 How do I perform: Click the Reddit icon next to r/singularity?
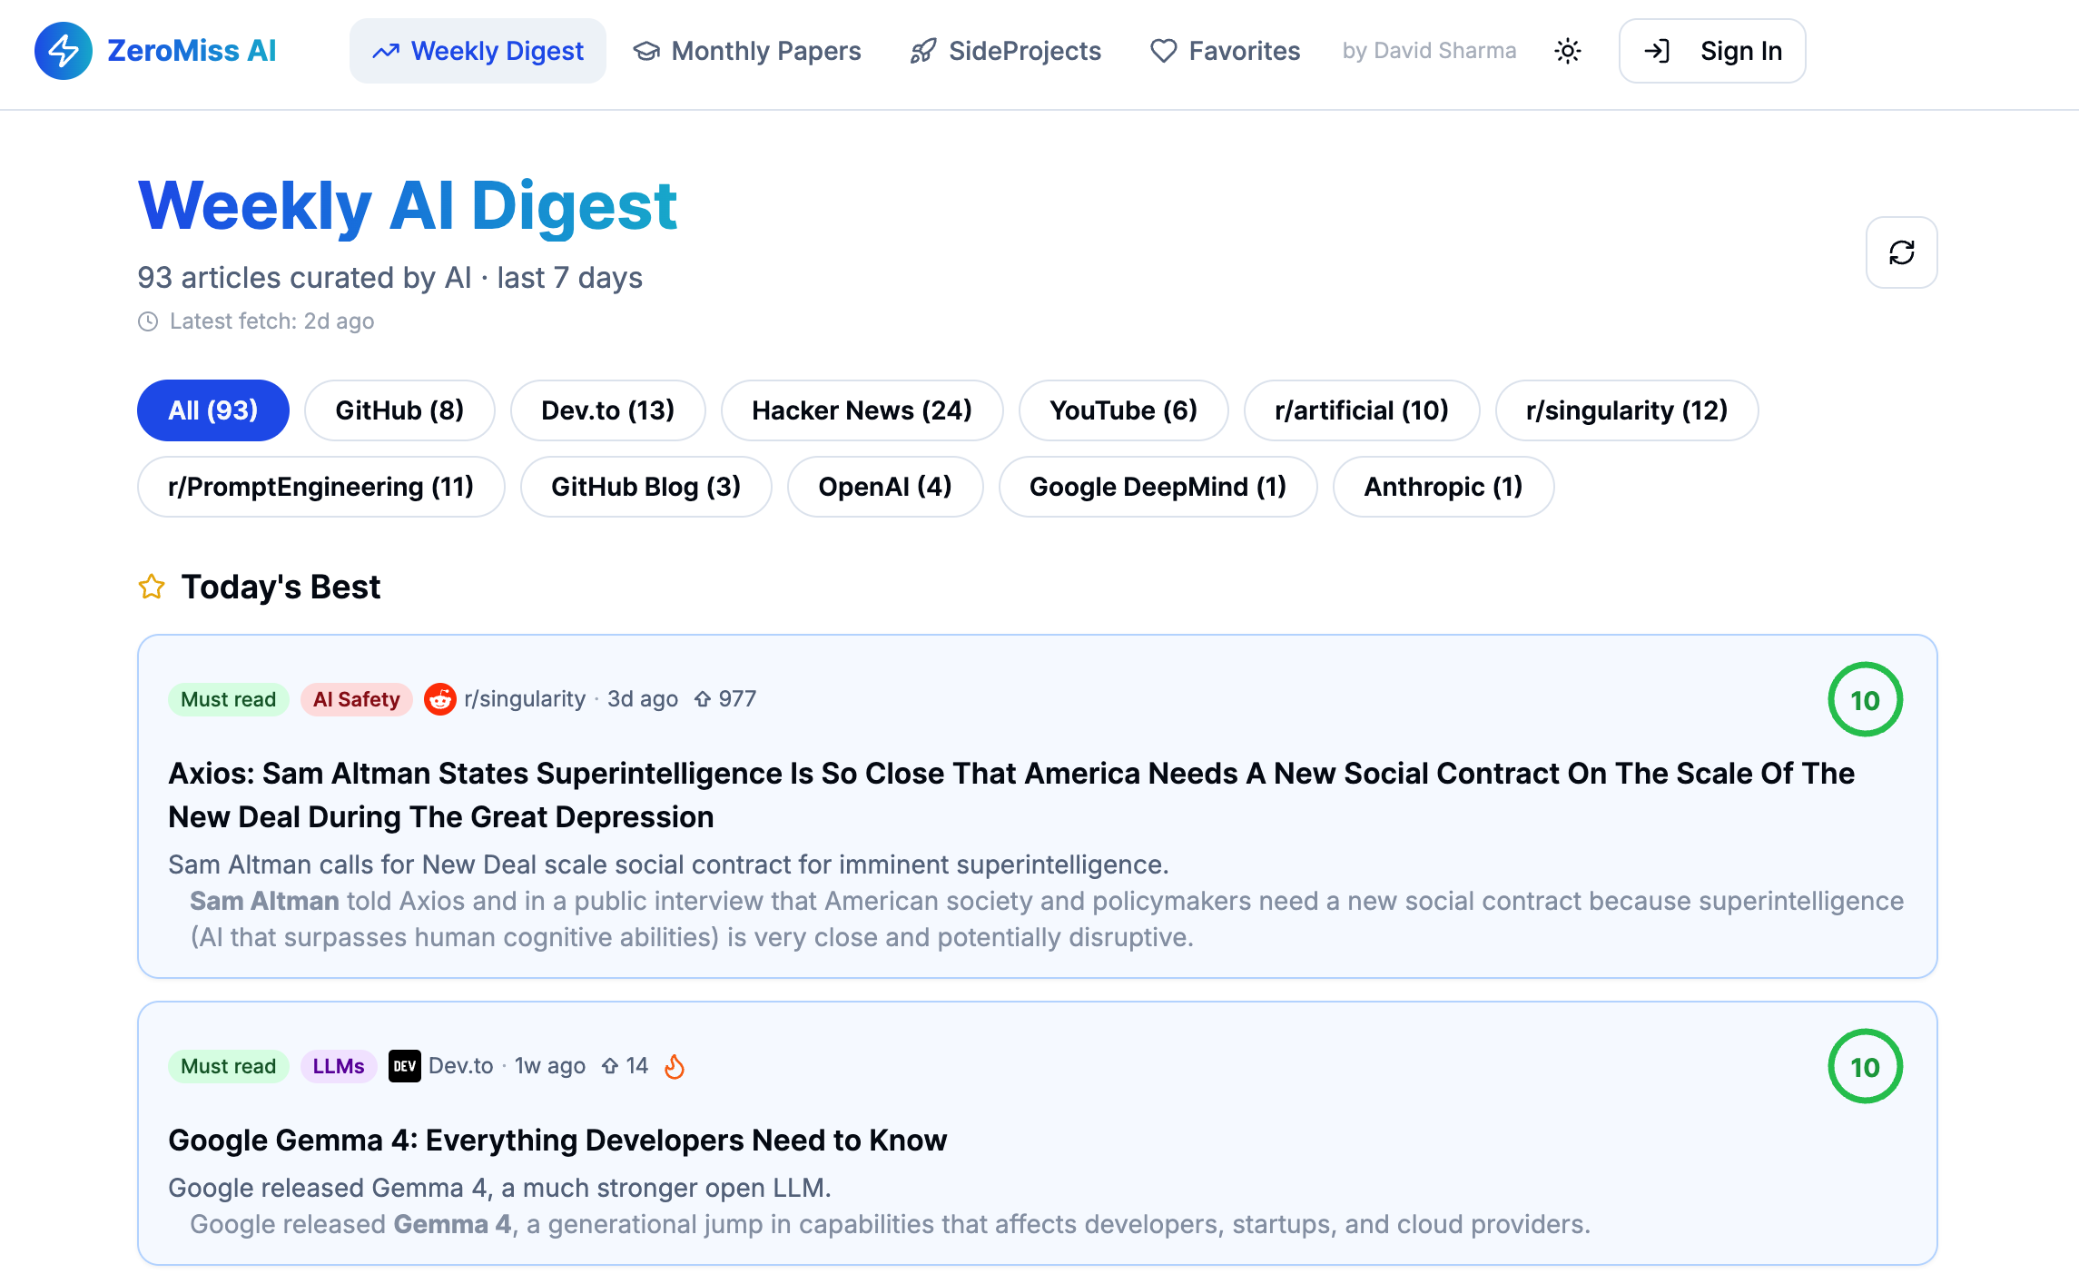tap(440, 699)
